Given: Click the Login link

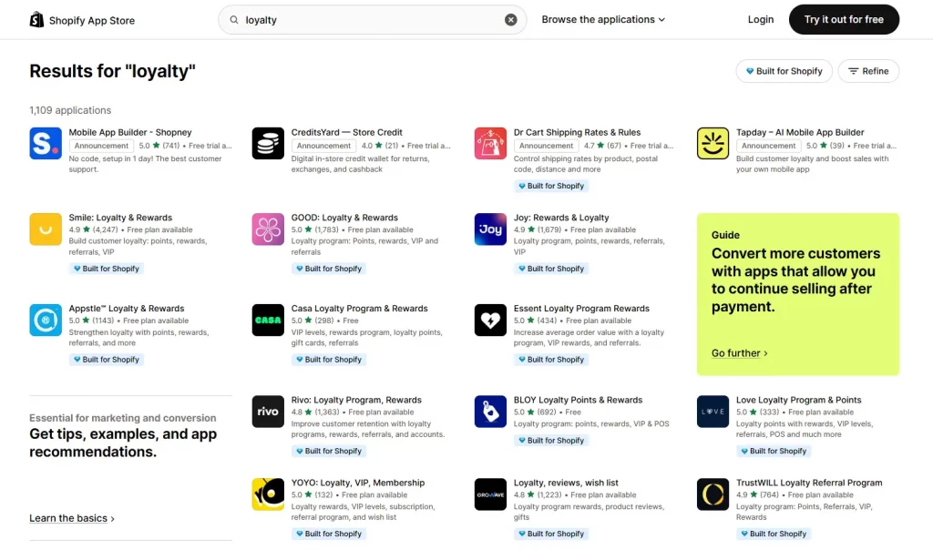Looking at the screenshot, I should pyautogui.click(x=761, y=20).
